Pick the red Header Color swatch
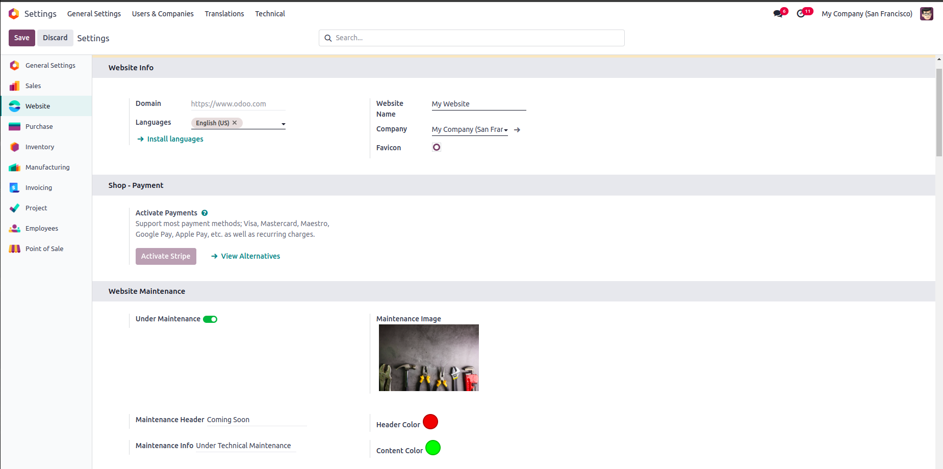Screen dimensions: 943x469 (x=430, y=422)
